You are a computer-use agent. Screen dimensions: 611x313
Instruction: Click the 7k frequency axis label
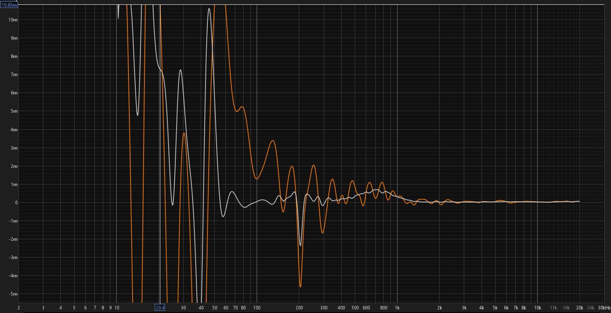[516, 308]
